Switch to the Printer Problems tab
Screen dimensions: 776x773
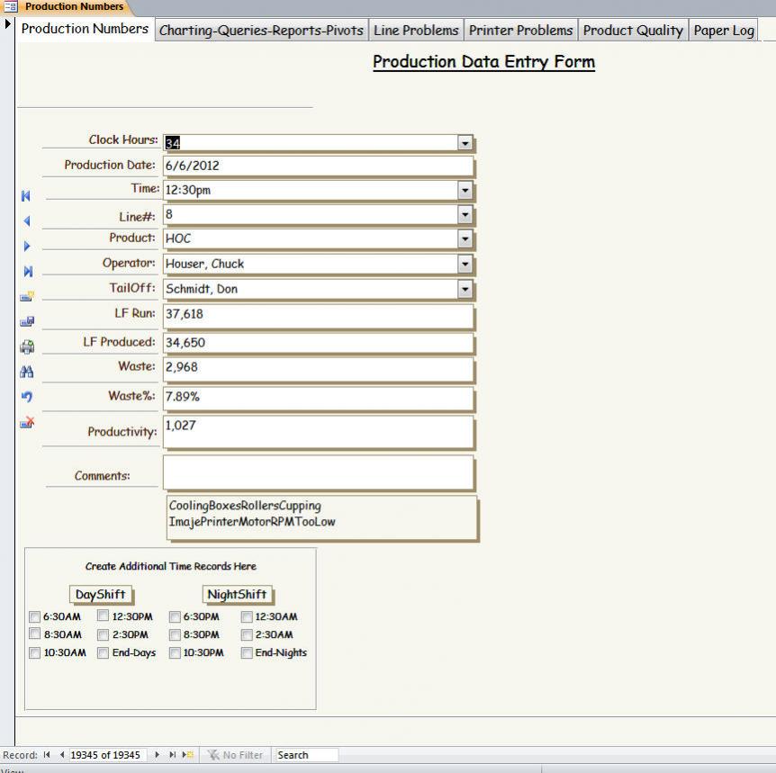point(520,31)
